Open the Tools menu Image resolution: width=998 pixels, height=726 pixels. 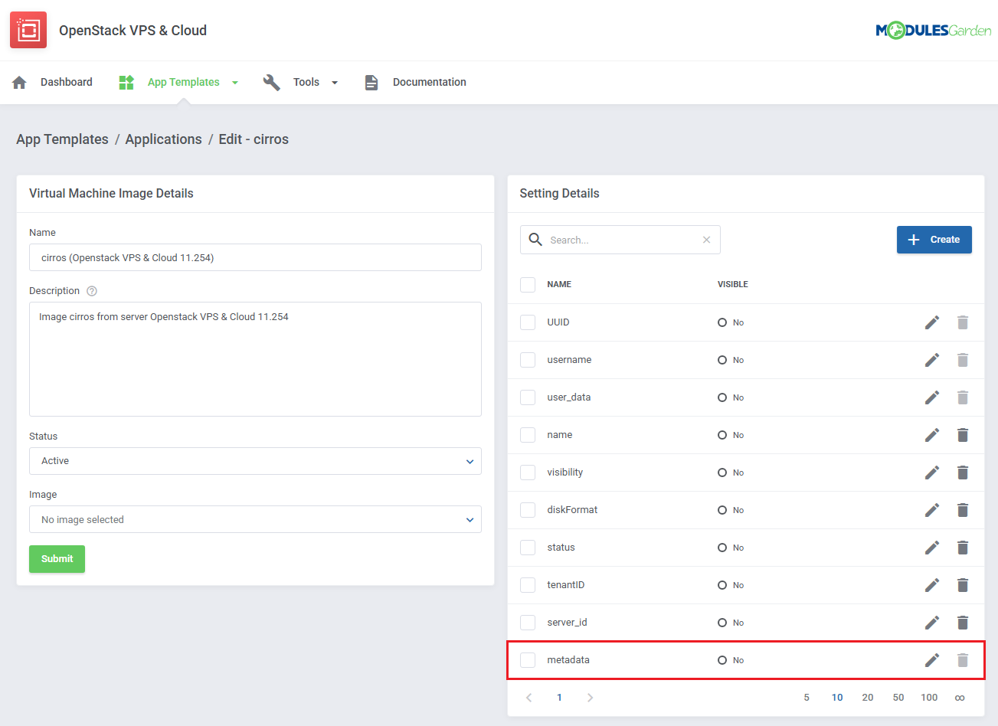(x=306, y=83)
